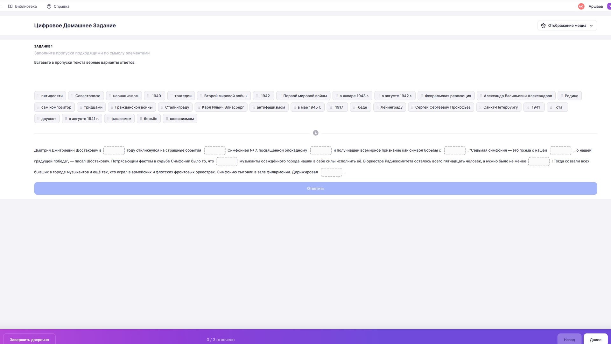Viewport: 611px width, 344px height.
Task: Pick 'Александр Васильевич Александров' chip
Action: 516,96
